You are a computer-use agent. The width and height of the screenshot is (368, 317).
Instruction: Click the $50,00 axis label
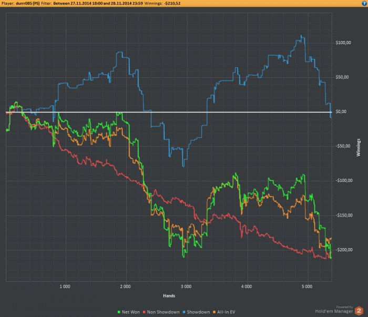[342, 77]
